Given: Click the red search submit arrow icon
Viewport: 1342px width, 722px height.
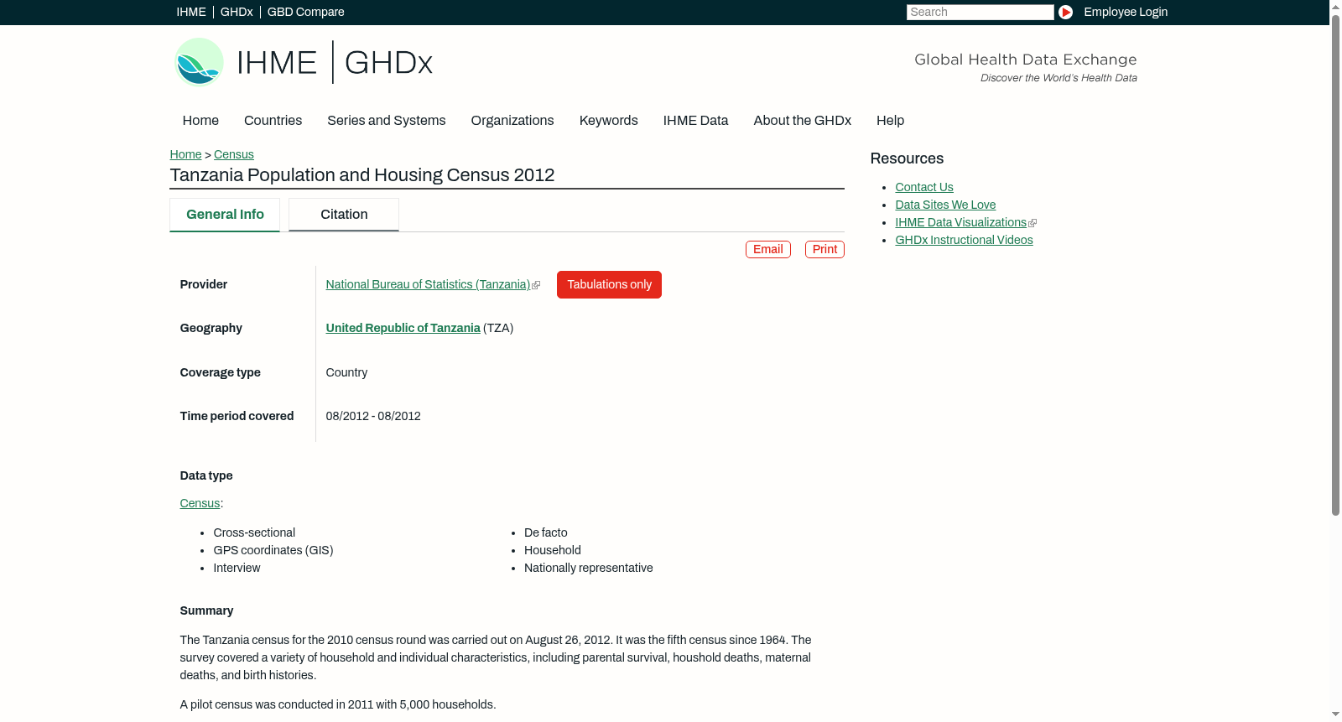Looking at the screenshot, I should pyautogui.click(x=1065, y=12).
